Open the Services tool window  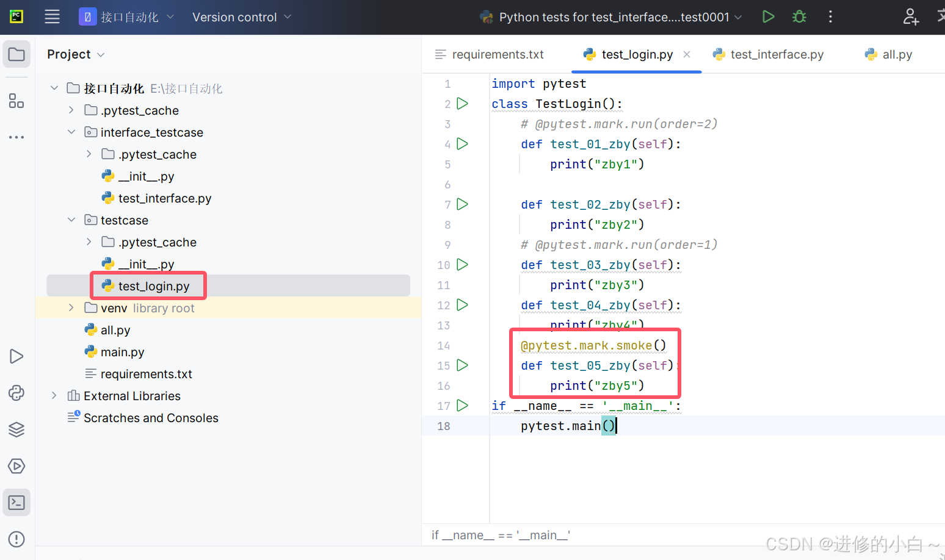click(16, 466)
